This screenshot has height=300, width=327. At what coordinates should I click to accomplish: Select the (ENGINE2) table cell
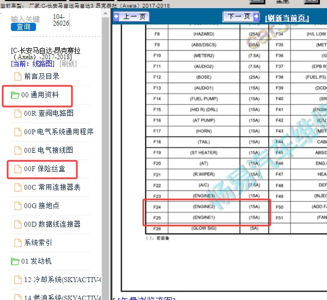tap(204, 207)
